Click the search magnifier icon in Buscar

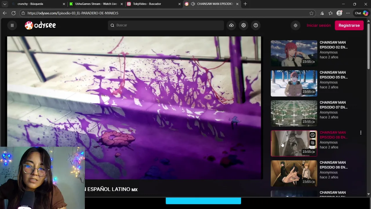pos(112,25)
